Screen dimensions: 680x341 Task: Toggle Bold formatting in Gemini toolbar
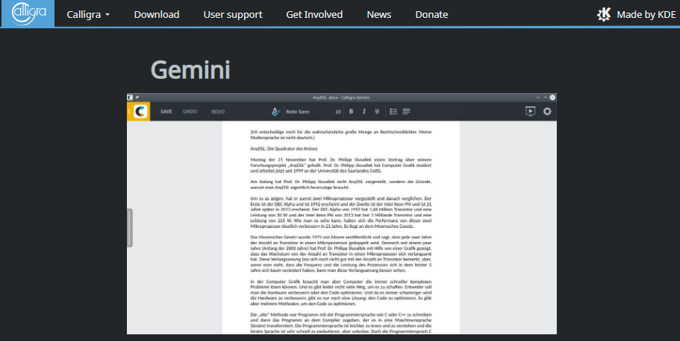point(352,112)
